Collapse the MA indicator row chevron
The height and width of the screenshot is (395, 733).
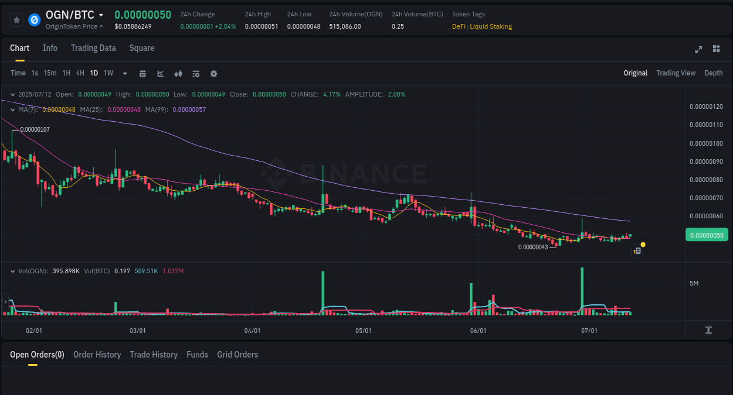coord(12,109)
